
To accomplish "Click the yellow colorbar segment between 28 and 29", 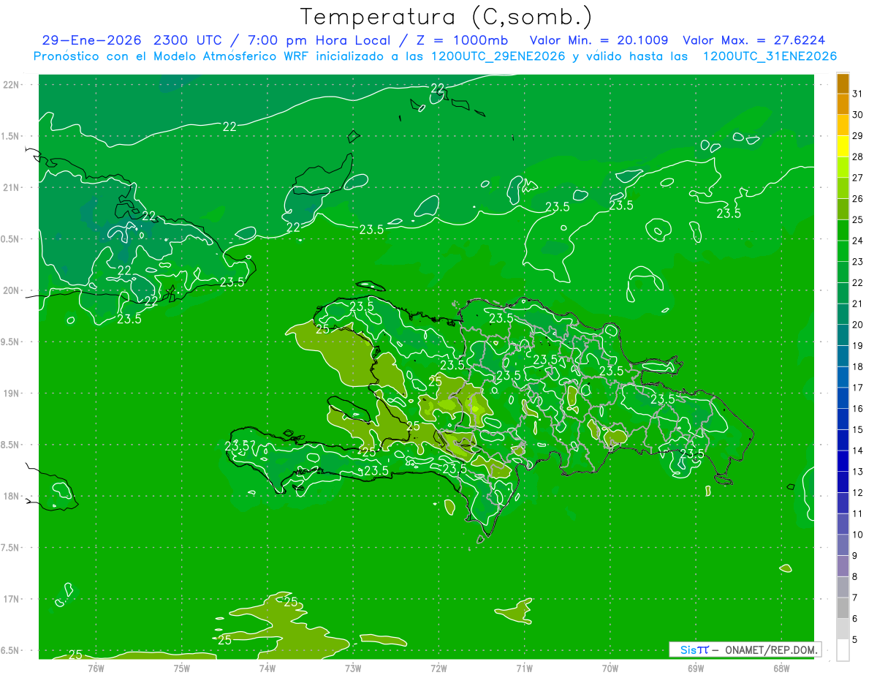I will pos(843,146).
